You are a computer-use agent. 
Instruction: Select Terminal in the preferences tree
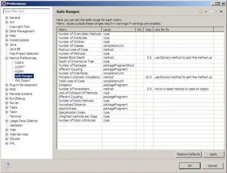[x=15, y=116]
